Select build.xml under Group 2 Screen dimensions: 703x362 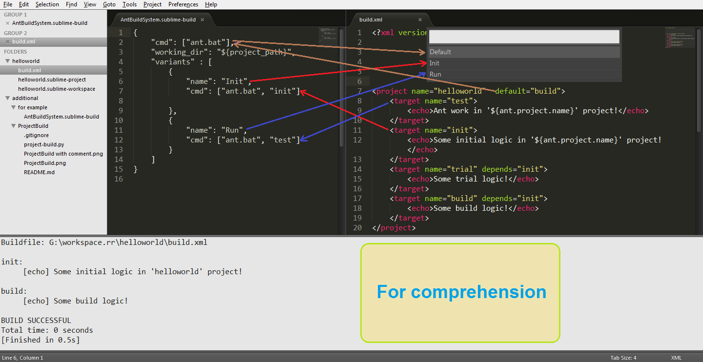tap(23, 41)
